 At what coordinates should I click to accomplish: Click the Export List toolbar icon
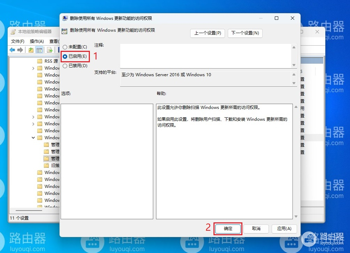(50, 50)
